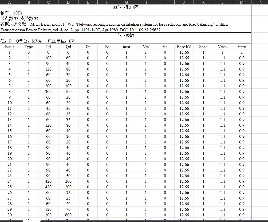Click Vmin value 1 for bus 1
Screen dimensions: 268x222
tap(242, 52)
